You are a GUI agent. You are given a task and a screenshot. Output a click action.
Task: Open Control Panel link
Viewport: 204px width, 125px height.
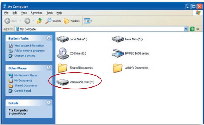coord(22,91)
